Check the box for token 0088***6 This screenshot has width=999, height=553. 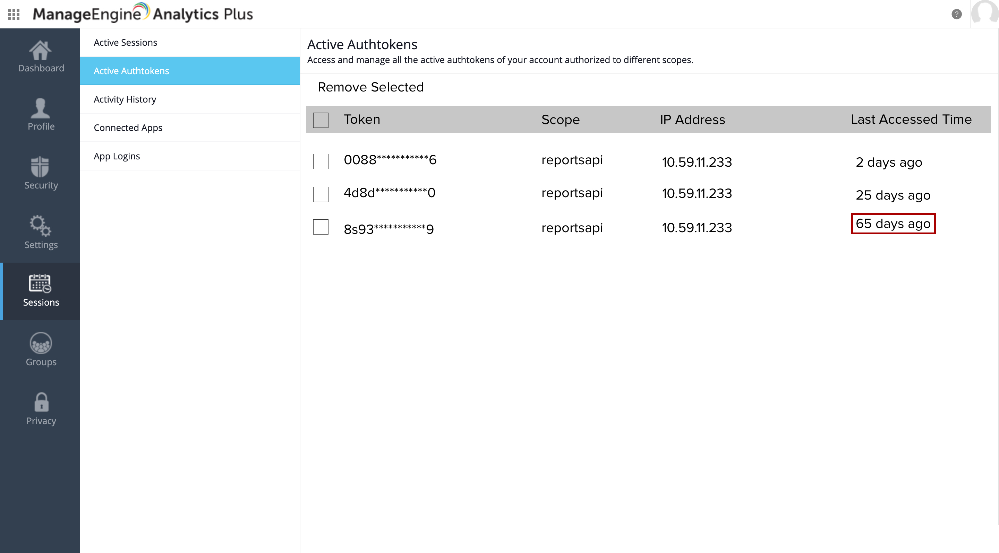point(321,161)
